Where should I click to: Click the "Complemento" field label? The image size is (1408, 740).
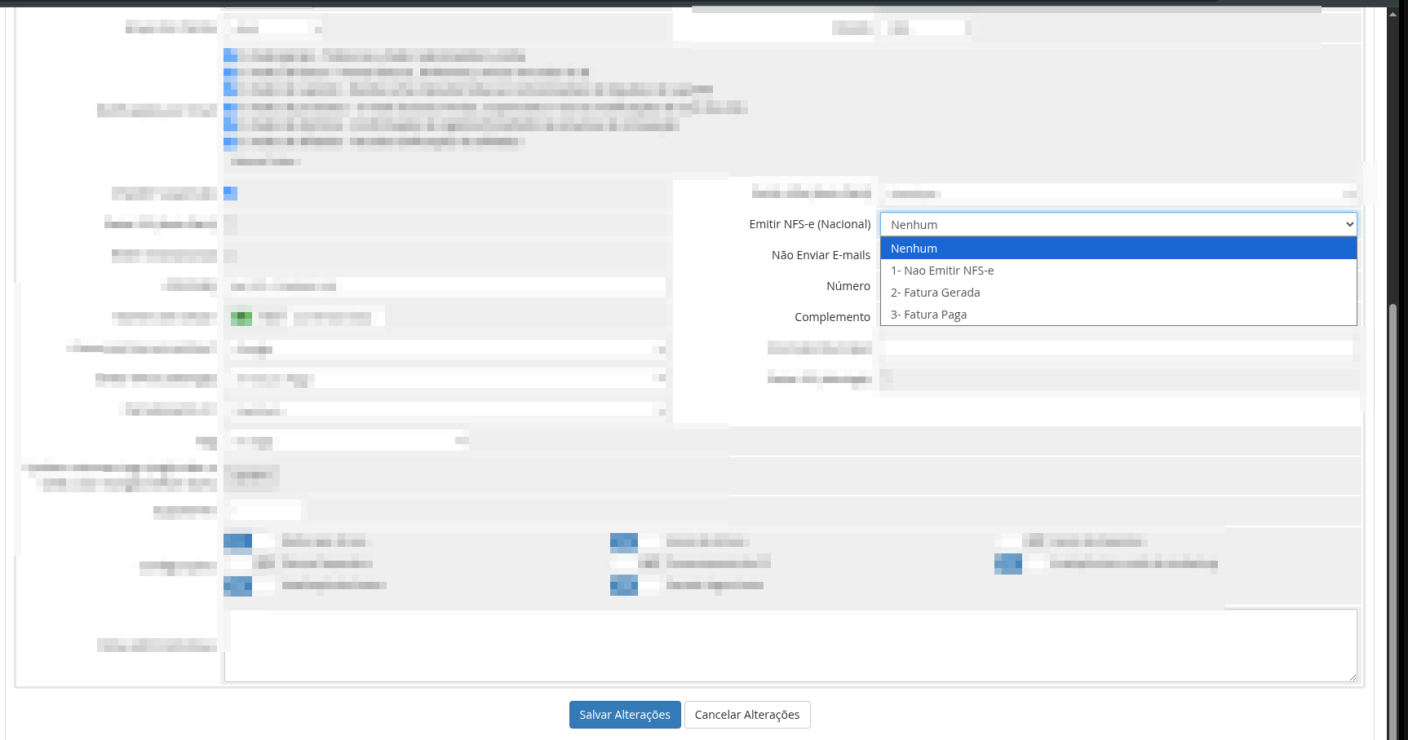click(x=831, y=317)
